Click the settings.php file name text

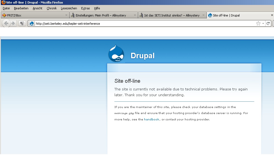coord(124,113)
